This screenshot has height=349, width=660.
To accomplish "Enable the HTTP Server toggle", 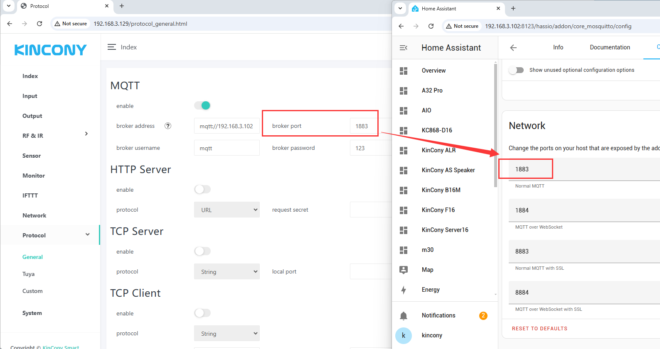I will [x=202, y=189].
